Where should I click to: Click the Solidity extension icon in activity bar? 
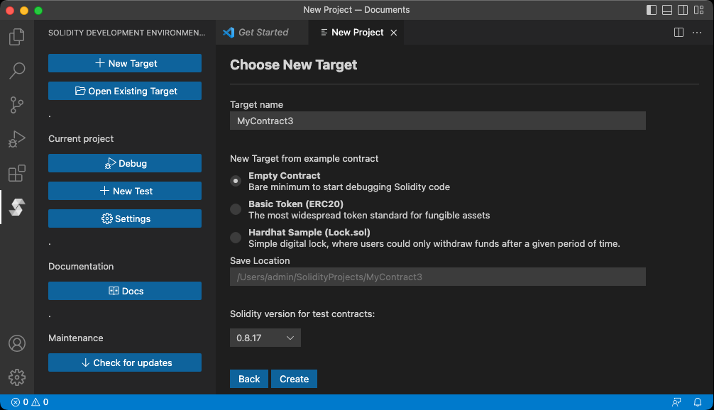pyautogui.click(x=17, y=207)
